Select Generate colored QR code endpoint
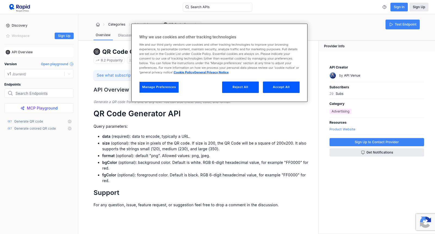This screenshot has height=234, width=435. click(x=35, y=129)
